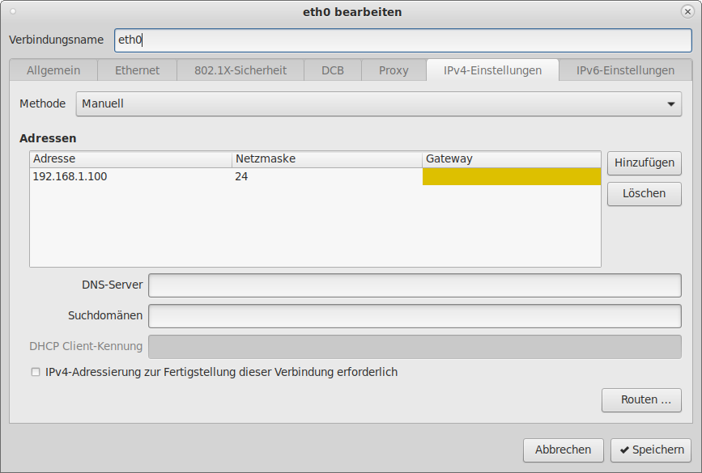Open the IPv6-Einstellungen tab
Viewport: 702px width, 473px height.
625,70
